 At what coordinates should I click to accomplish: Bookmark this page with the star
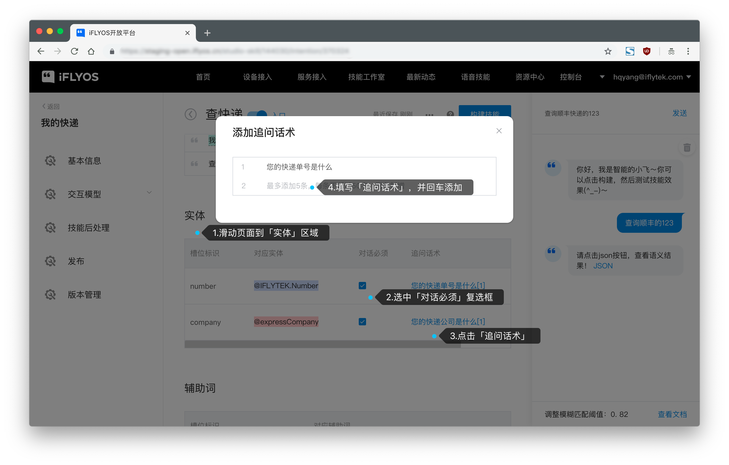(x=607, y=51)
